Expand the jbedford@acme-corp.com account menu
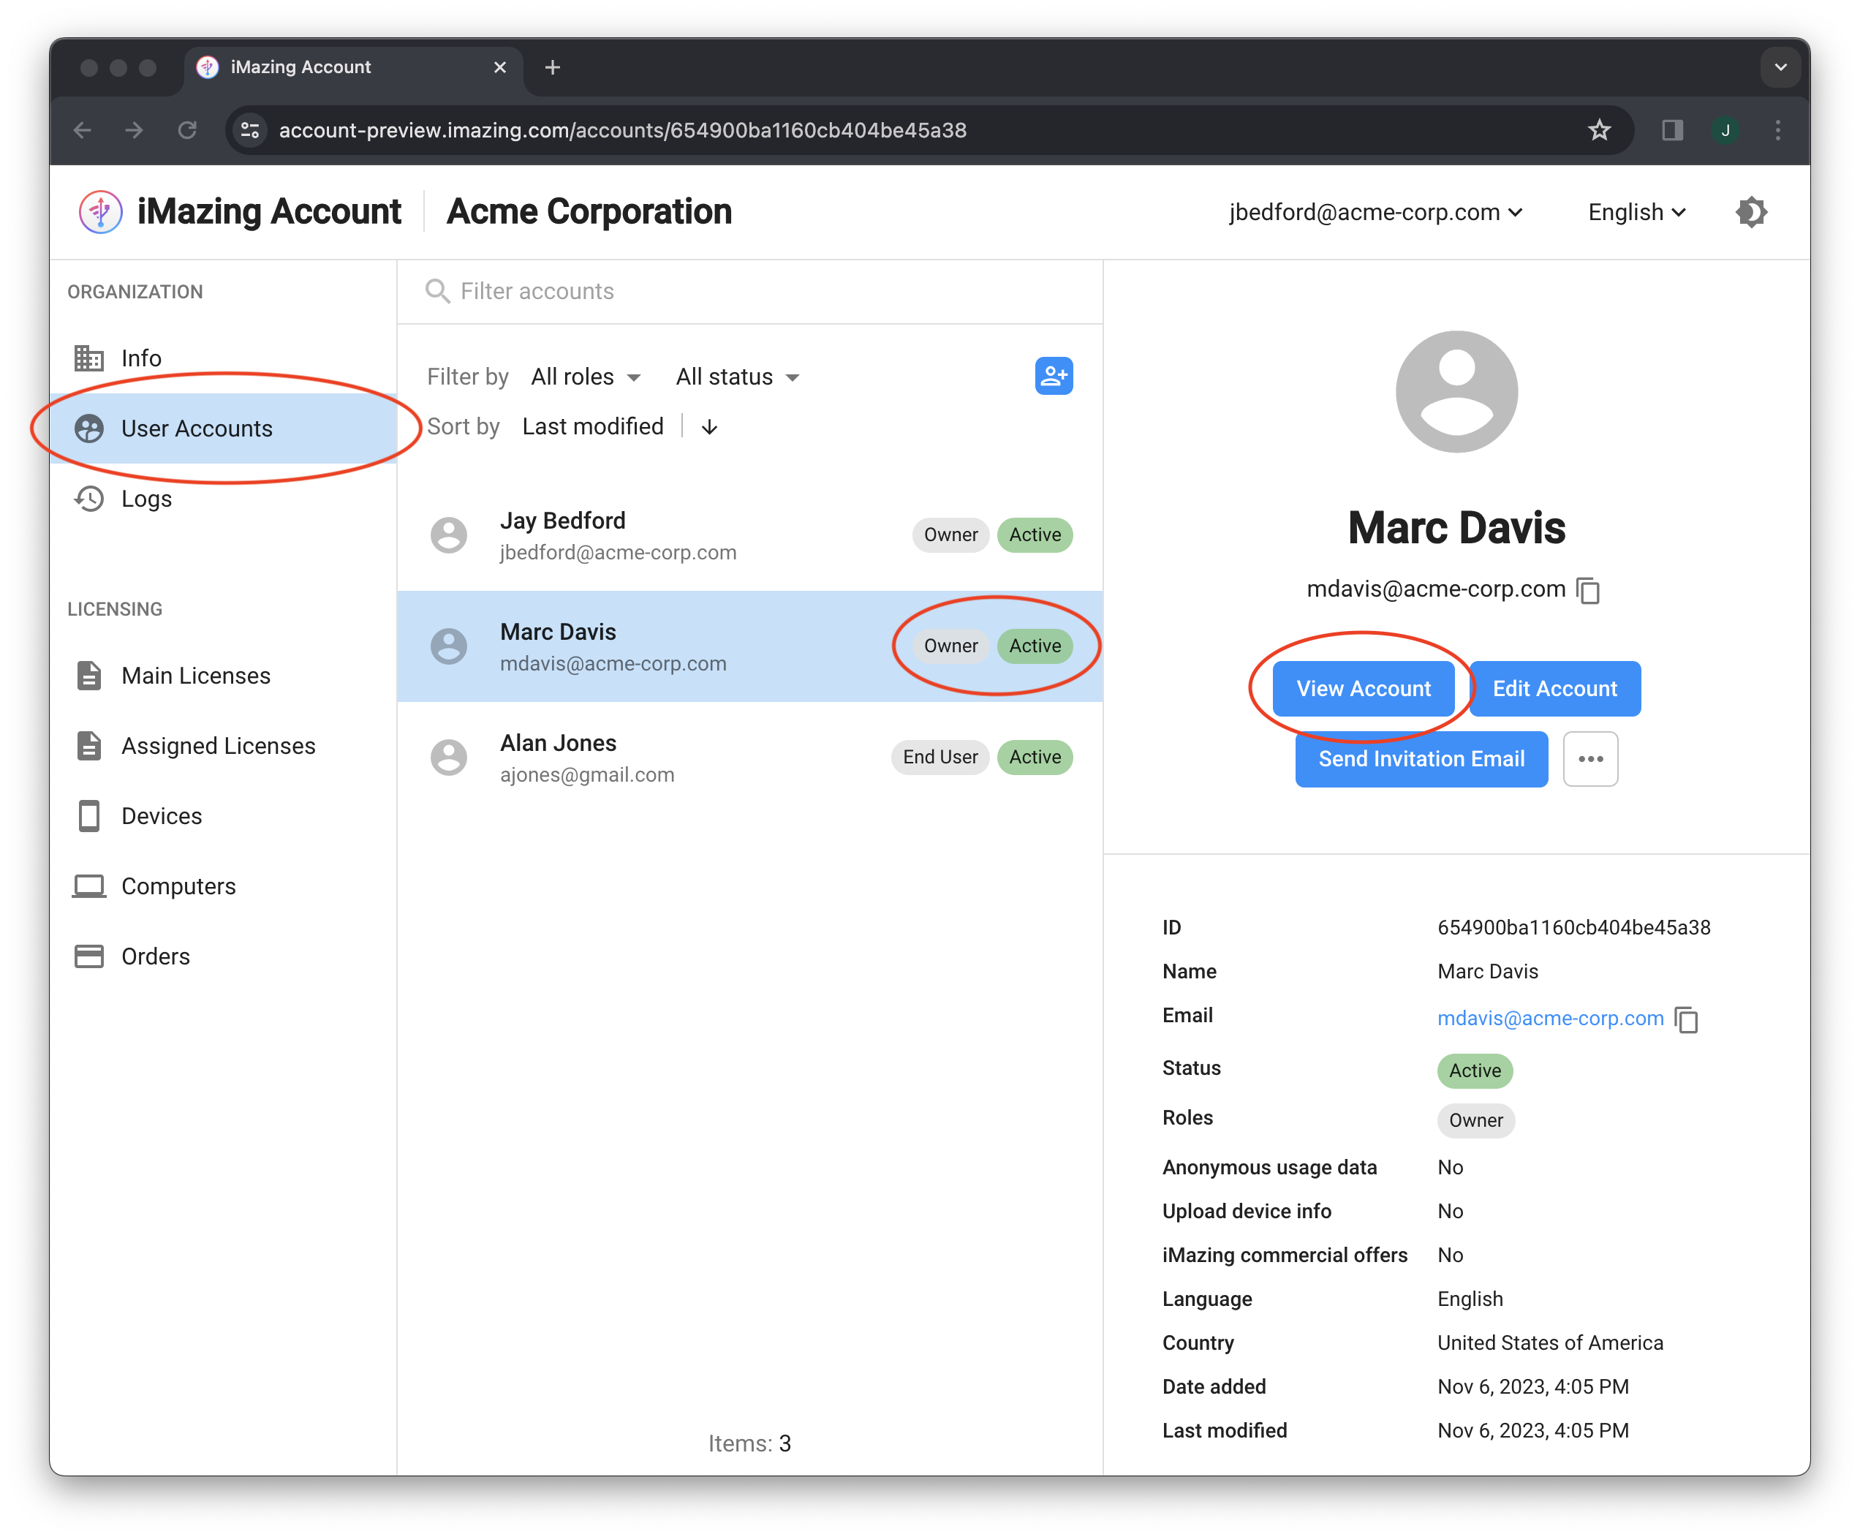Screen dimensions: 1860x1537 tap(1375, 213)
